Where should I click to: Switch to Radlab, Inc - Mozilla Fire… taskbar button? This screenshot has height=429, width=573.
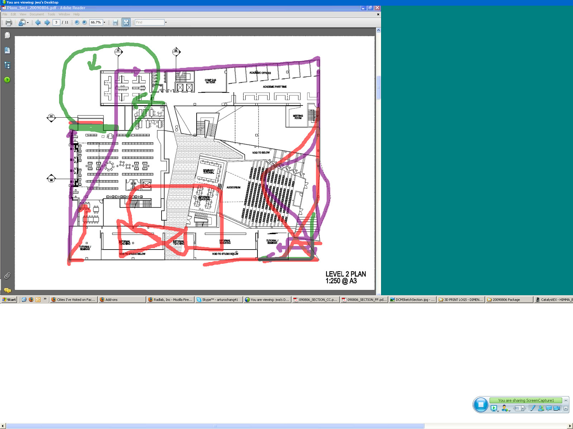[170, 300]
